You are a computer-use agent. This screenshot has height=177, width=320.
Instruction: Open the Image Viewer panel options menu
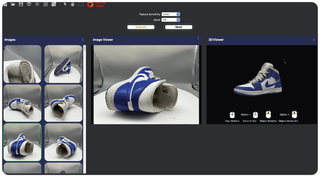click(x=198, y=38)
